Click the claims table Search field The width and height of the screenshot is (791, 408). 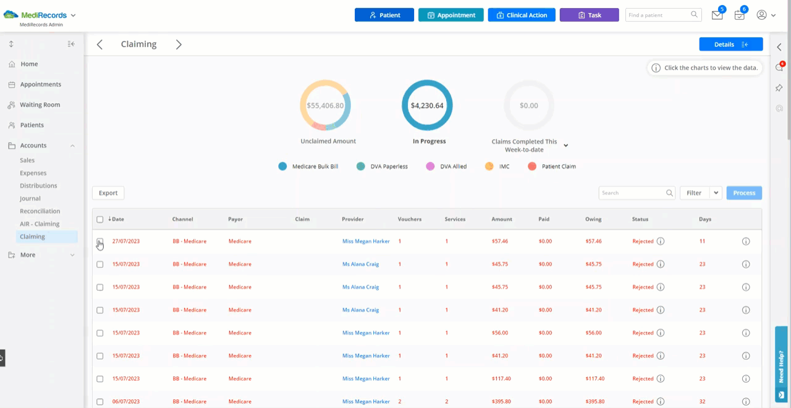click(632, 193)
